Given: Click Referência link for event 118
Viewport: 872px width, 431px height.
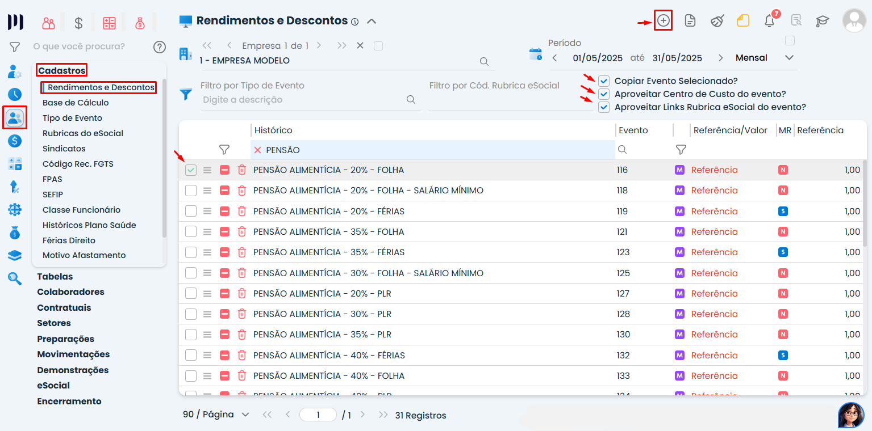Looking at the screenshot, I should tap(714, 191).
